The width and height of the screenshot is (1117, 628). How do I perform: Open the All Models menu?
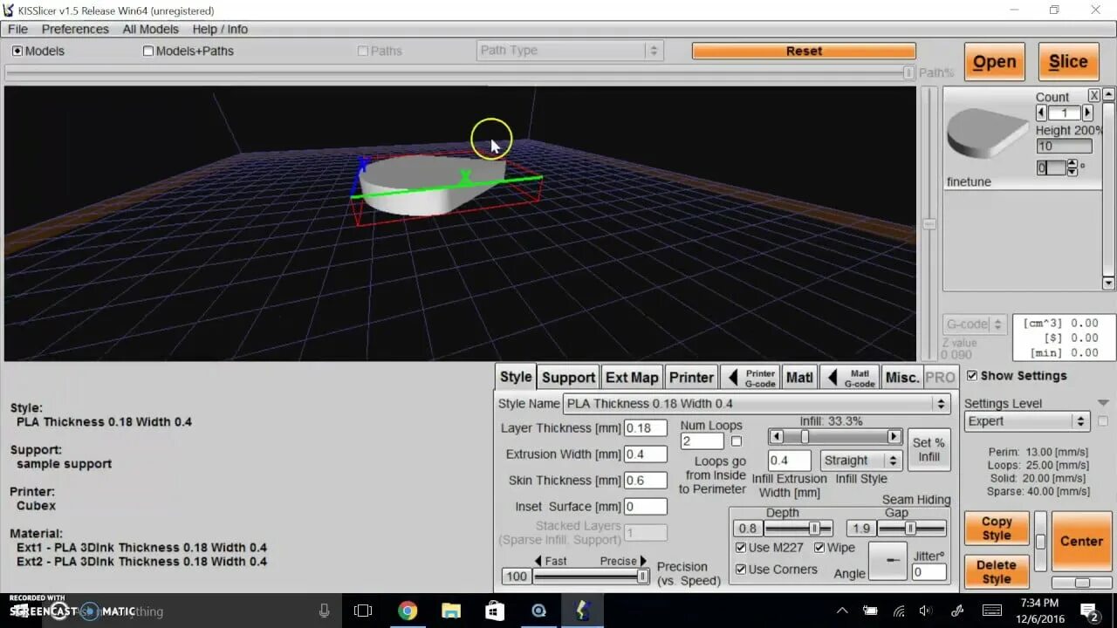(150, 29)
